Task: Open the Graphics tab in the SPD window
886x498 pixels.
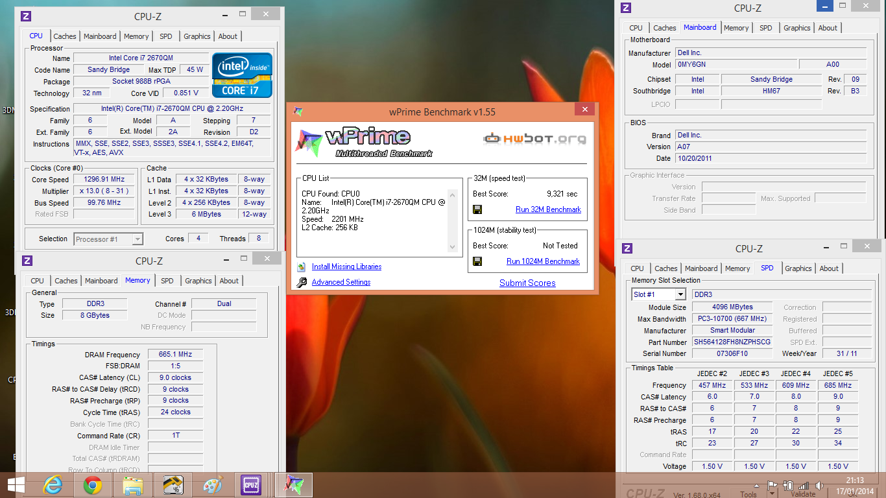Action: point(798,268)
